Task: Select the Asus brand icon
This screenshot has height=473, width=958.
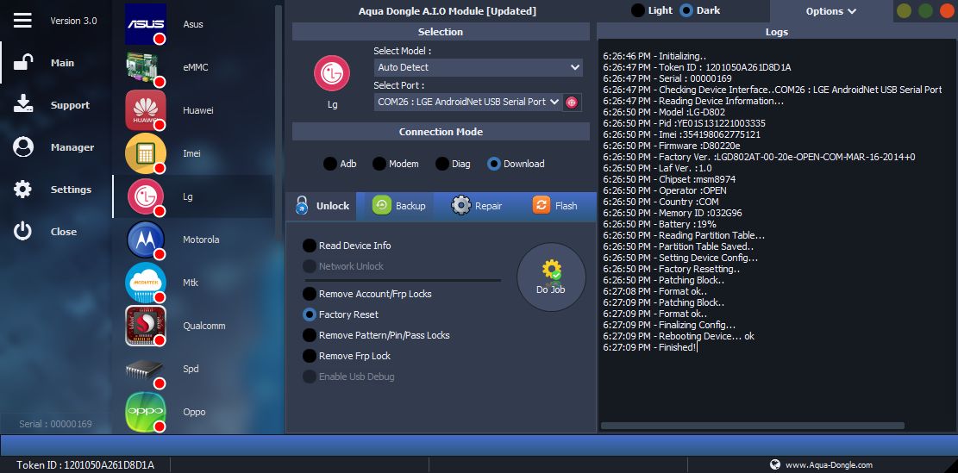Action: (146, 24)
